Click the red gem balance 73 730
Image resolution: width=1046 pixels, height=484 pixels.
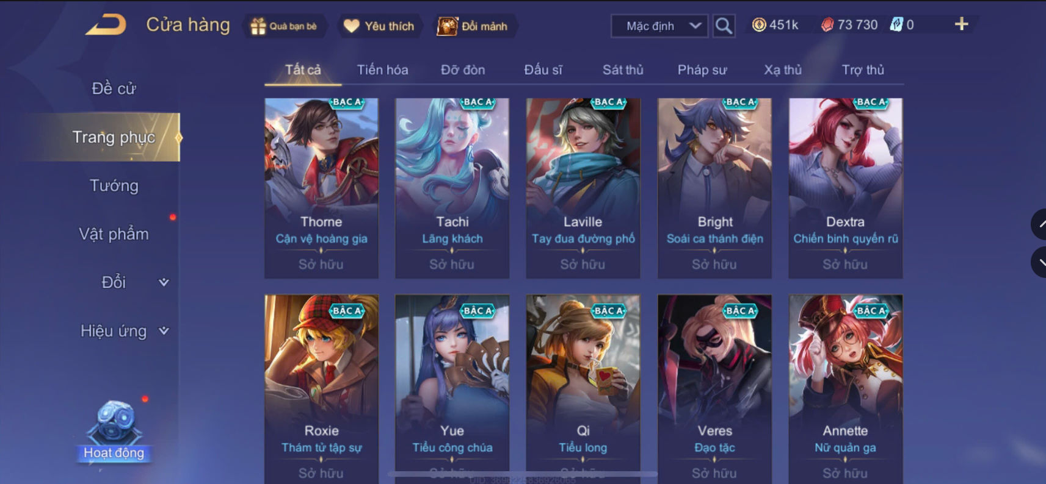[x=849, y=25]
